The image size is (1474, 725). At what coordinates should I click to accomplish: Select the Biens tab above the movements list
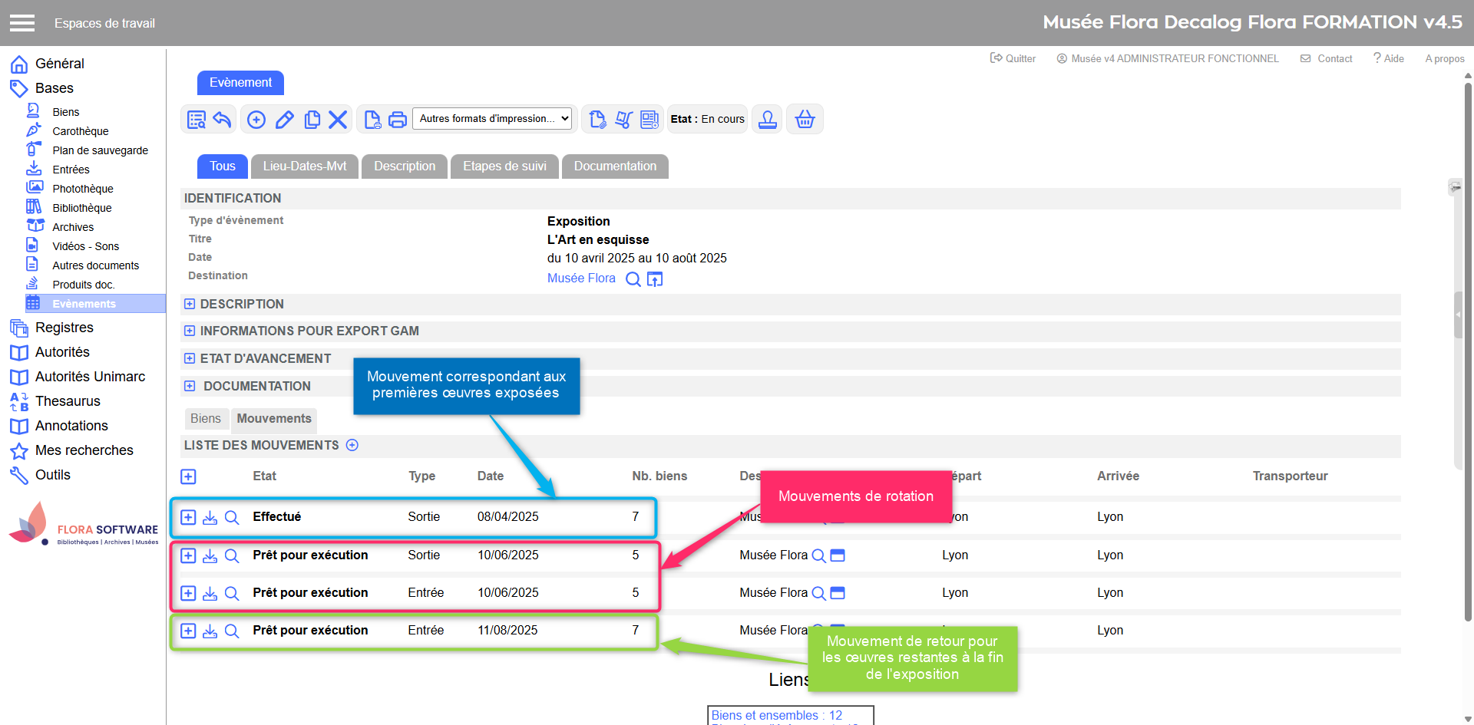pyautogui.click(x=206, y=419)
